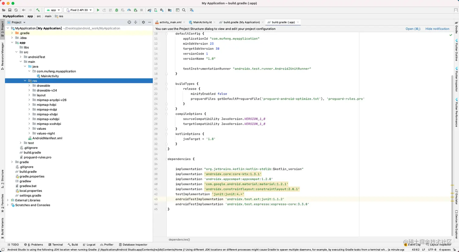The image size is (459, 252).
Task: Navigate forward with the right arrow icon
Action: [30, 10]
